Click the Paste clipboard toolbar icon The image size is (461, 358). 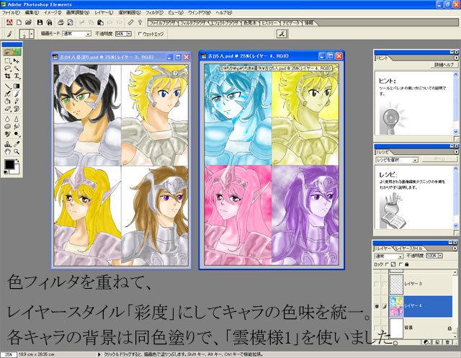[100, 22]
